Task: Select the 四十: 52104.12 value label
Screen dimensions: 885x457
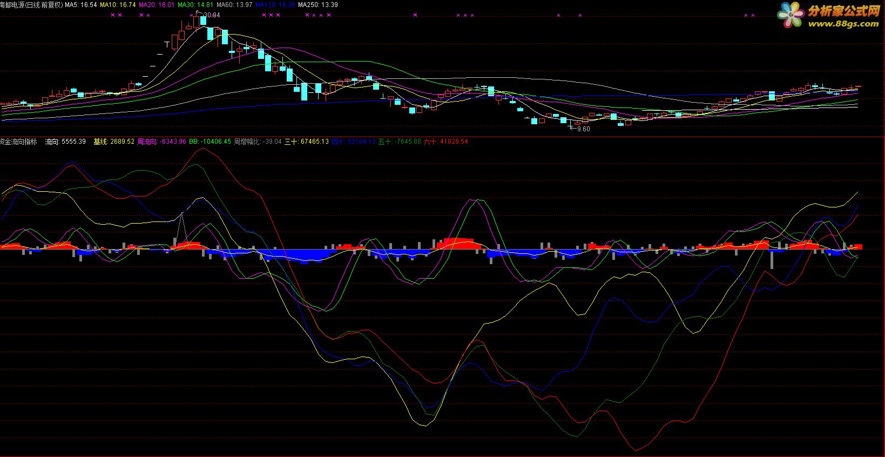Action: click(353, 142)
